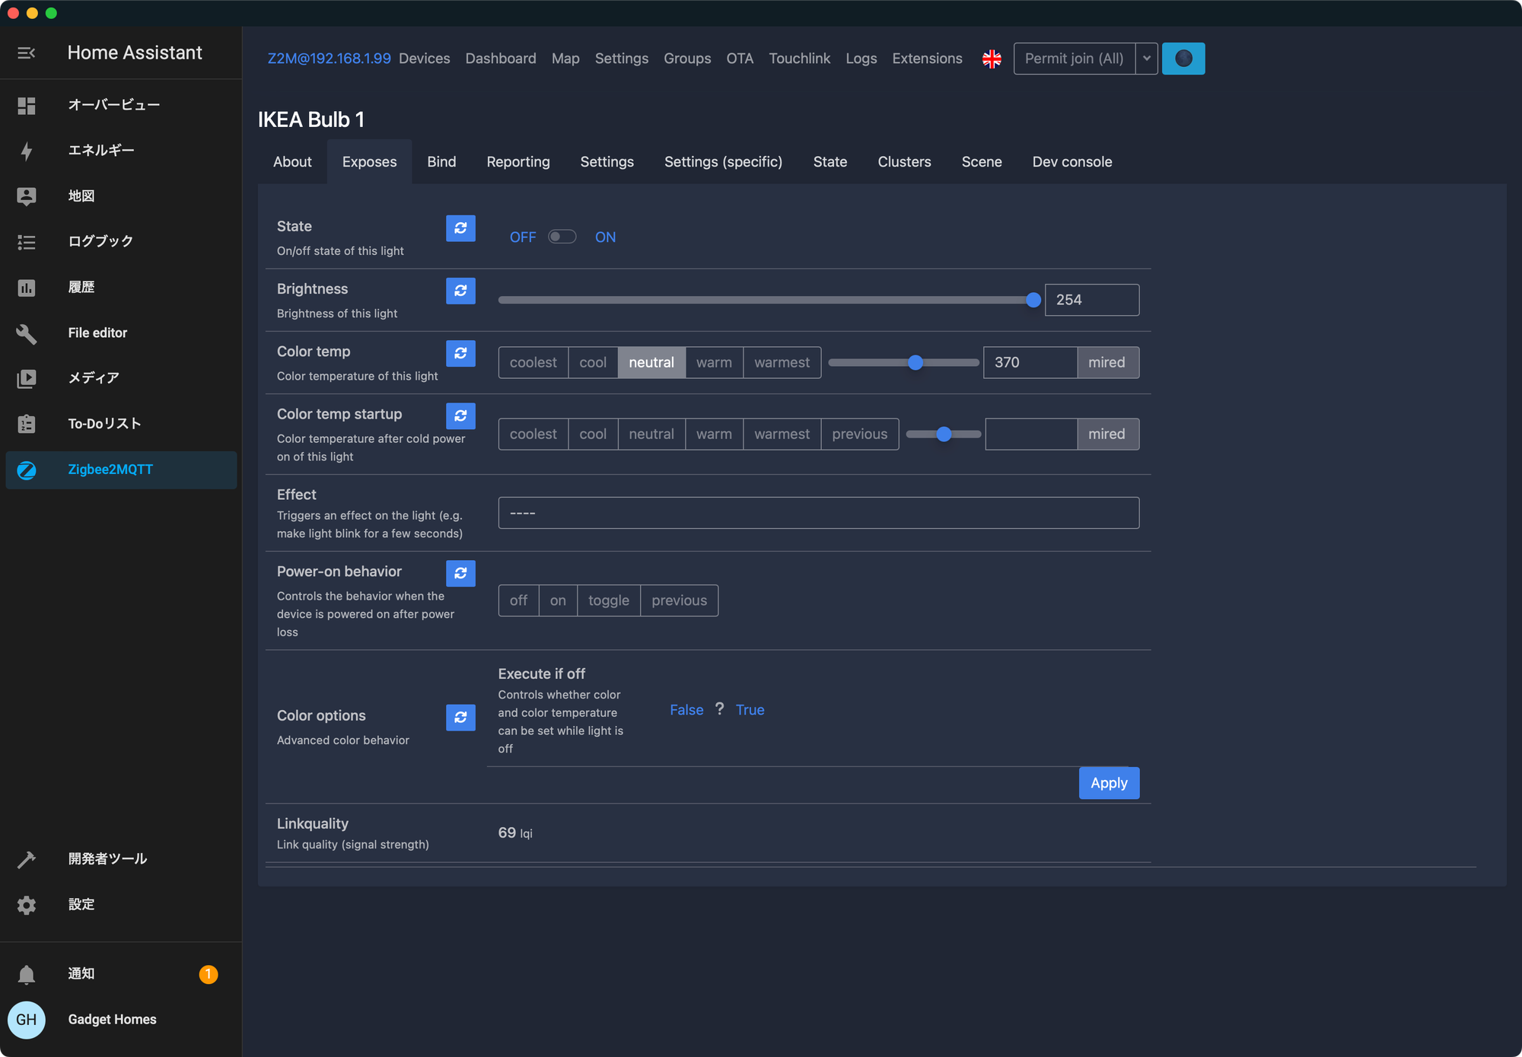1522x1057 pixels.
Task: Change language via UK flag icon
Action: [992, 59]
